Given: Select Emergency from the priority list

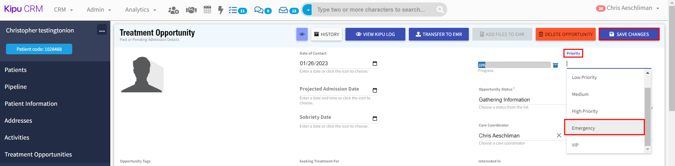Looking at the screenshot, I should pyautogui.click(x=604, y=128).
